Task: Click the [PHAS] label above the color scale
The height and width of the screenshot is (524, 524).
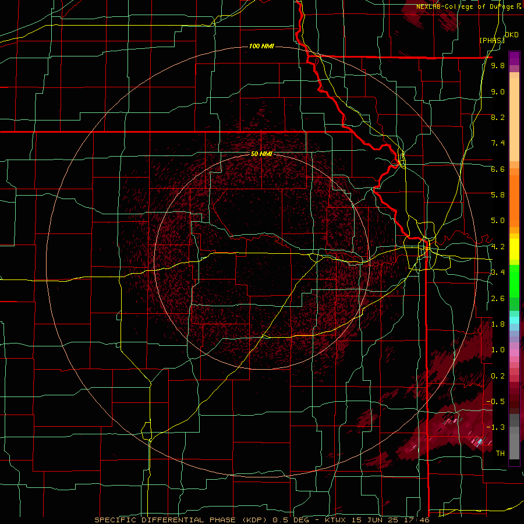Action: pos(492,40)
